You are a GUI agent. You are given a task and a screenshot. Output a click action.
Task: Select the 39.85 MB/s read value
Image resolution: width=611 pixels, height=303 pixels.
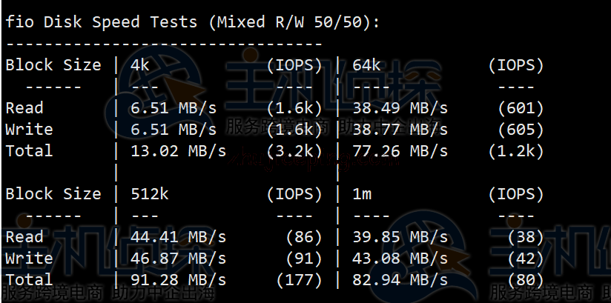pos(400,237)
